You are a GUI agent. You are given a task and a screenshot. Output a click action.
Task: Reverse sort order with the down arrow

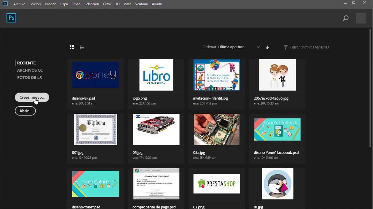click(267, 47)
